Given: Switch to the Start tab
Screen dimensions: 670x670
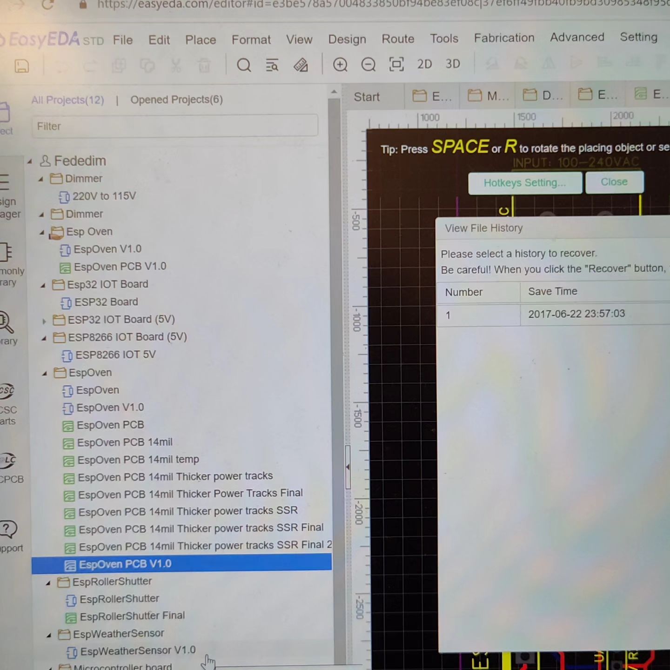Looking at the screenshot, I should tap(367, 97).
